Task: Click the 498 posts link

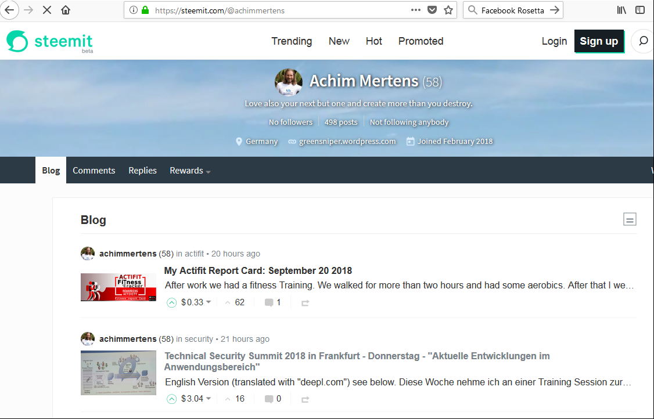Action: tap(341, 122)
